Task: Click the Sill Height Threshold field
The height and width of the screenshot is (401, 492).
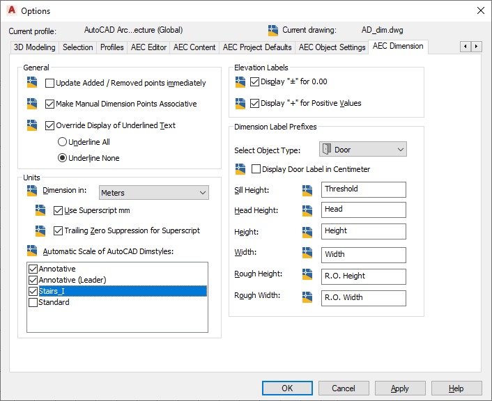Action: [x=363, y=189]
